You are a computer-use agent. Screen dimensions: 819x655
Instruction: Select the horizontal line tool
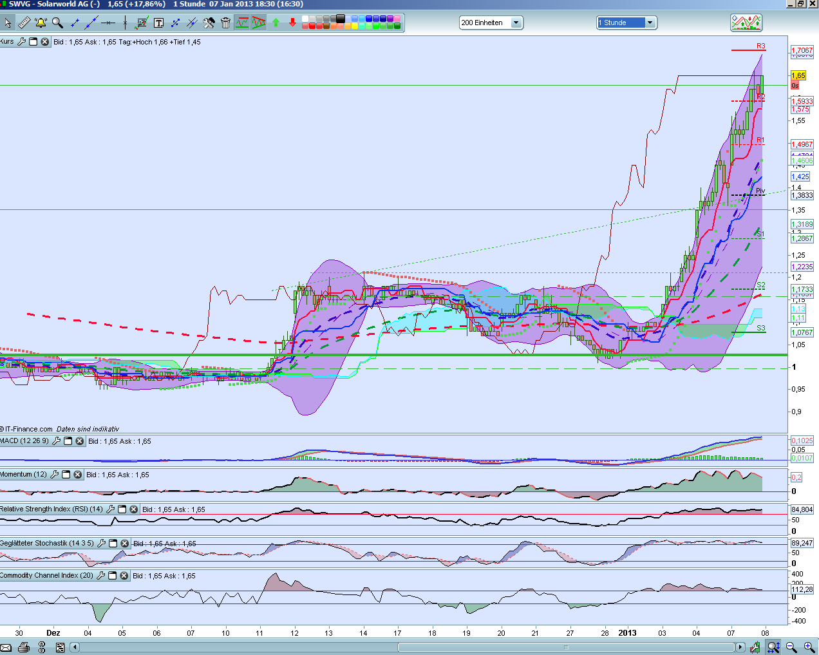108,23
